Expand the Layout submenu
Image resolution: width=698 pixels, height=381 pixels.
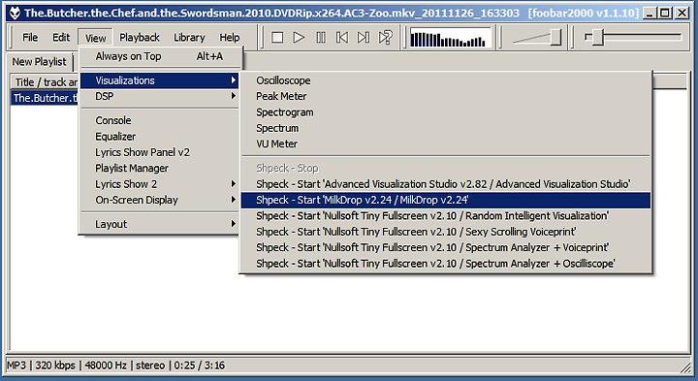(160, 224)
